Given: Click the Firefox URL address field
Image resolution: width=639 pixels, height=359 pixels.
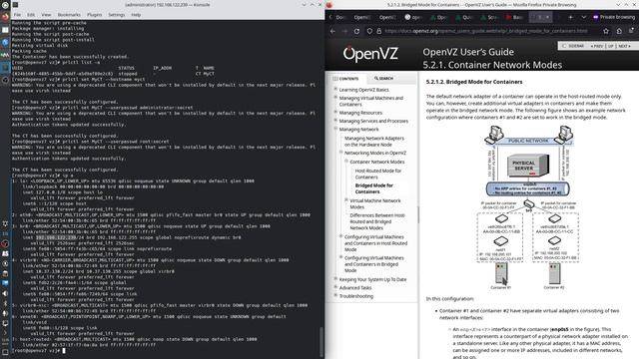Looking at the screenshot, I should 486,31.
